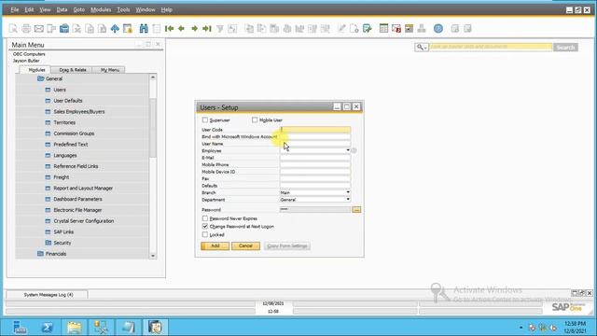
Task: Click the ellipsis button next to Password
Action: 356,210
